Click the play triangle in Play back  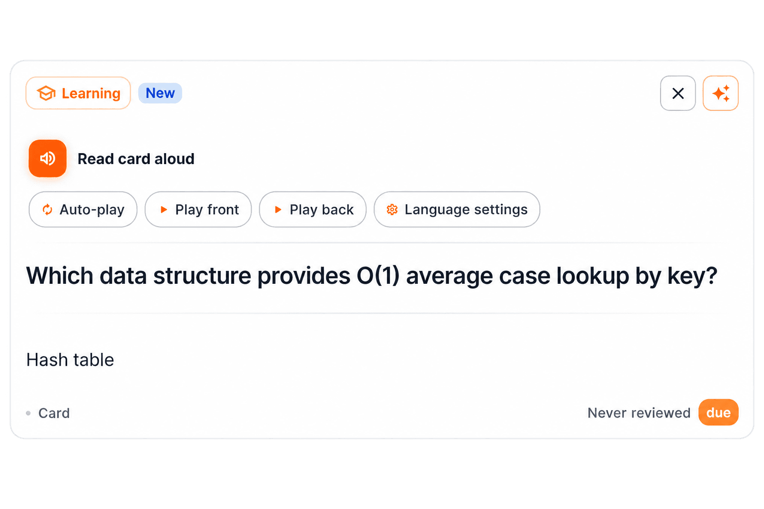[278, 210]
